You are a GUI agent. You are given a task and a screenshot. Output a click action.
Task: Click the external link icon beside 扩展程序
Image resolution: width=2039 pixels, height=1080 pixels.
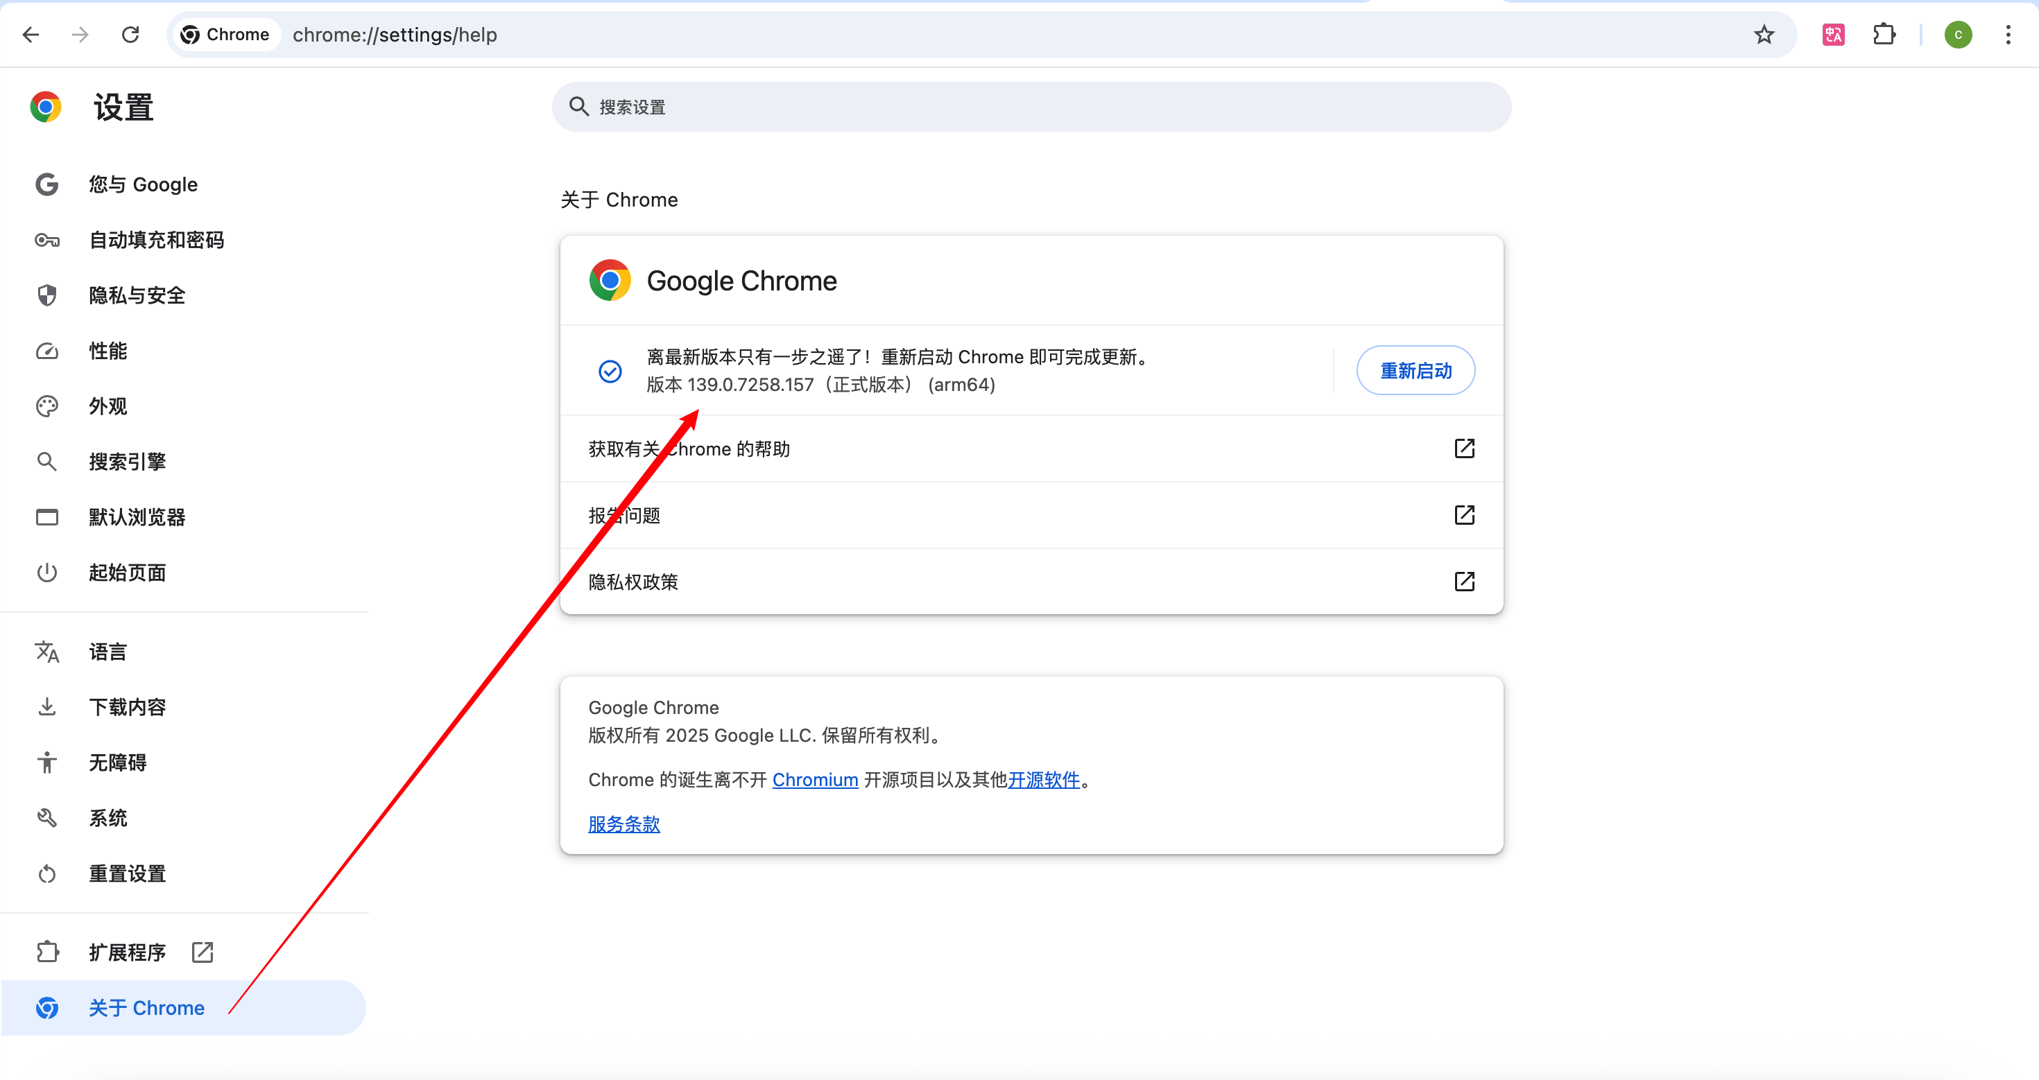click(x=203, y=952)
